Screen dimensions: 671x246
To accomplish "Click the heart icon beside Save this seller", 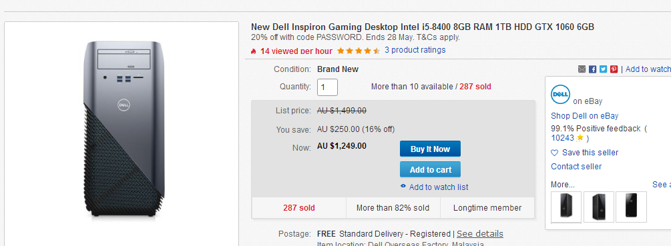I will tap(555, 153).
